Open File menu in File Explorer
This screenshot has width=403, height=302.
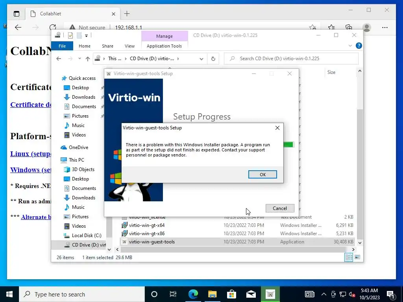62,46
